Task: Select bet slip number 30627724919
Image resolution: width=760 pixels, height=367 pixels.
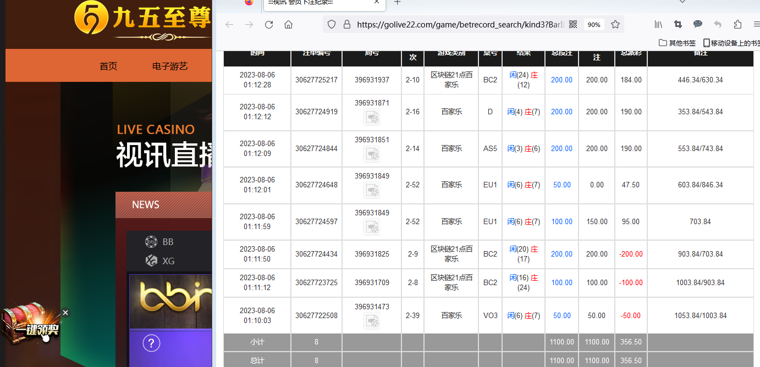Action: click(x=316, y=112)
